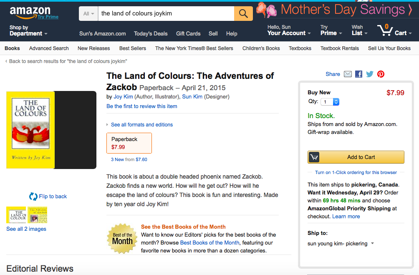Open the shopping cart icon
This screenshot has height=275, width=419.
[x=392, y=30]
